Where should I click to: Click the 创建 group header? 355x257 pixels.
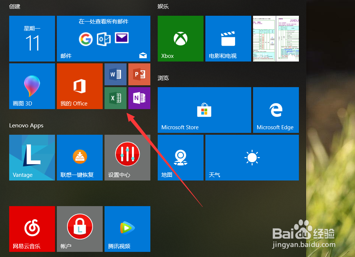pos(15,7)
